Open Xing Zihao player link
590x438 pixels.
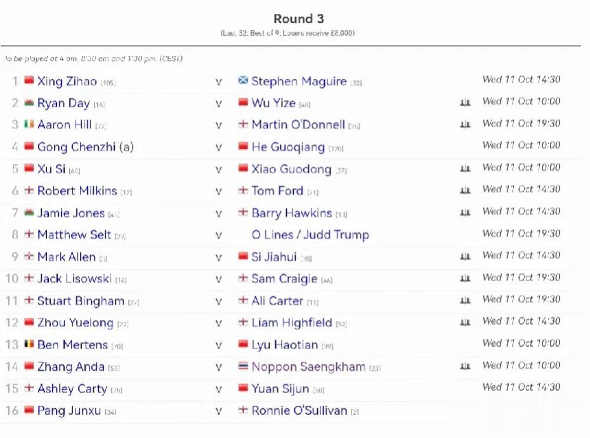[x=67, y=81]
